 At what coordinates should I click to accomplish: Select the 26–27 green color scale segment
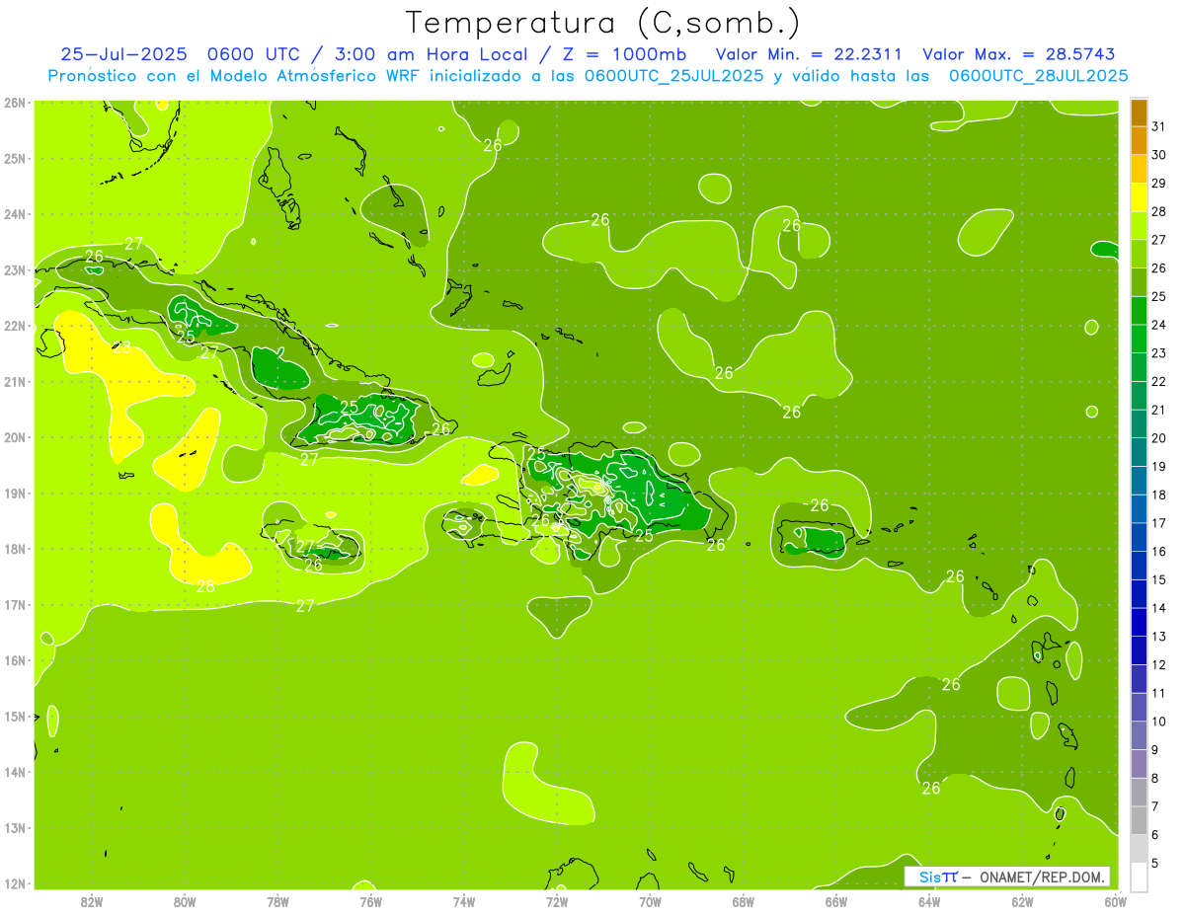pos(1139,253)
